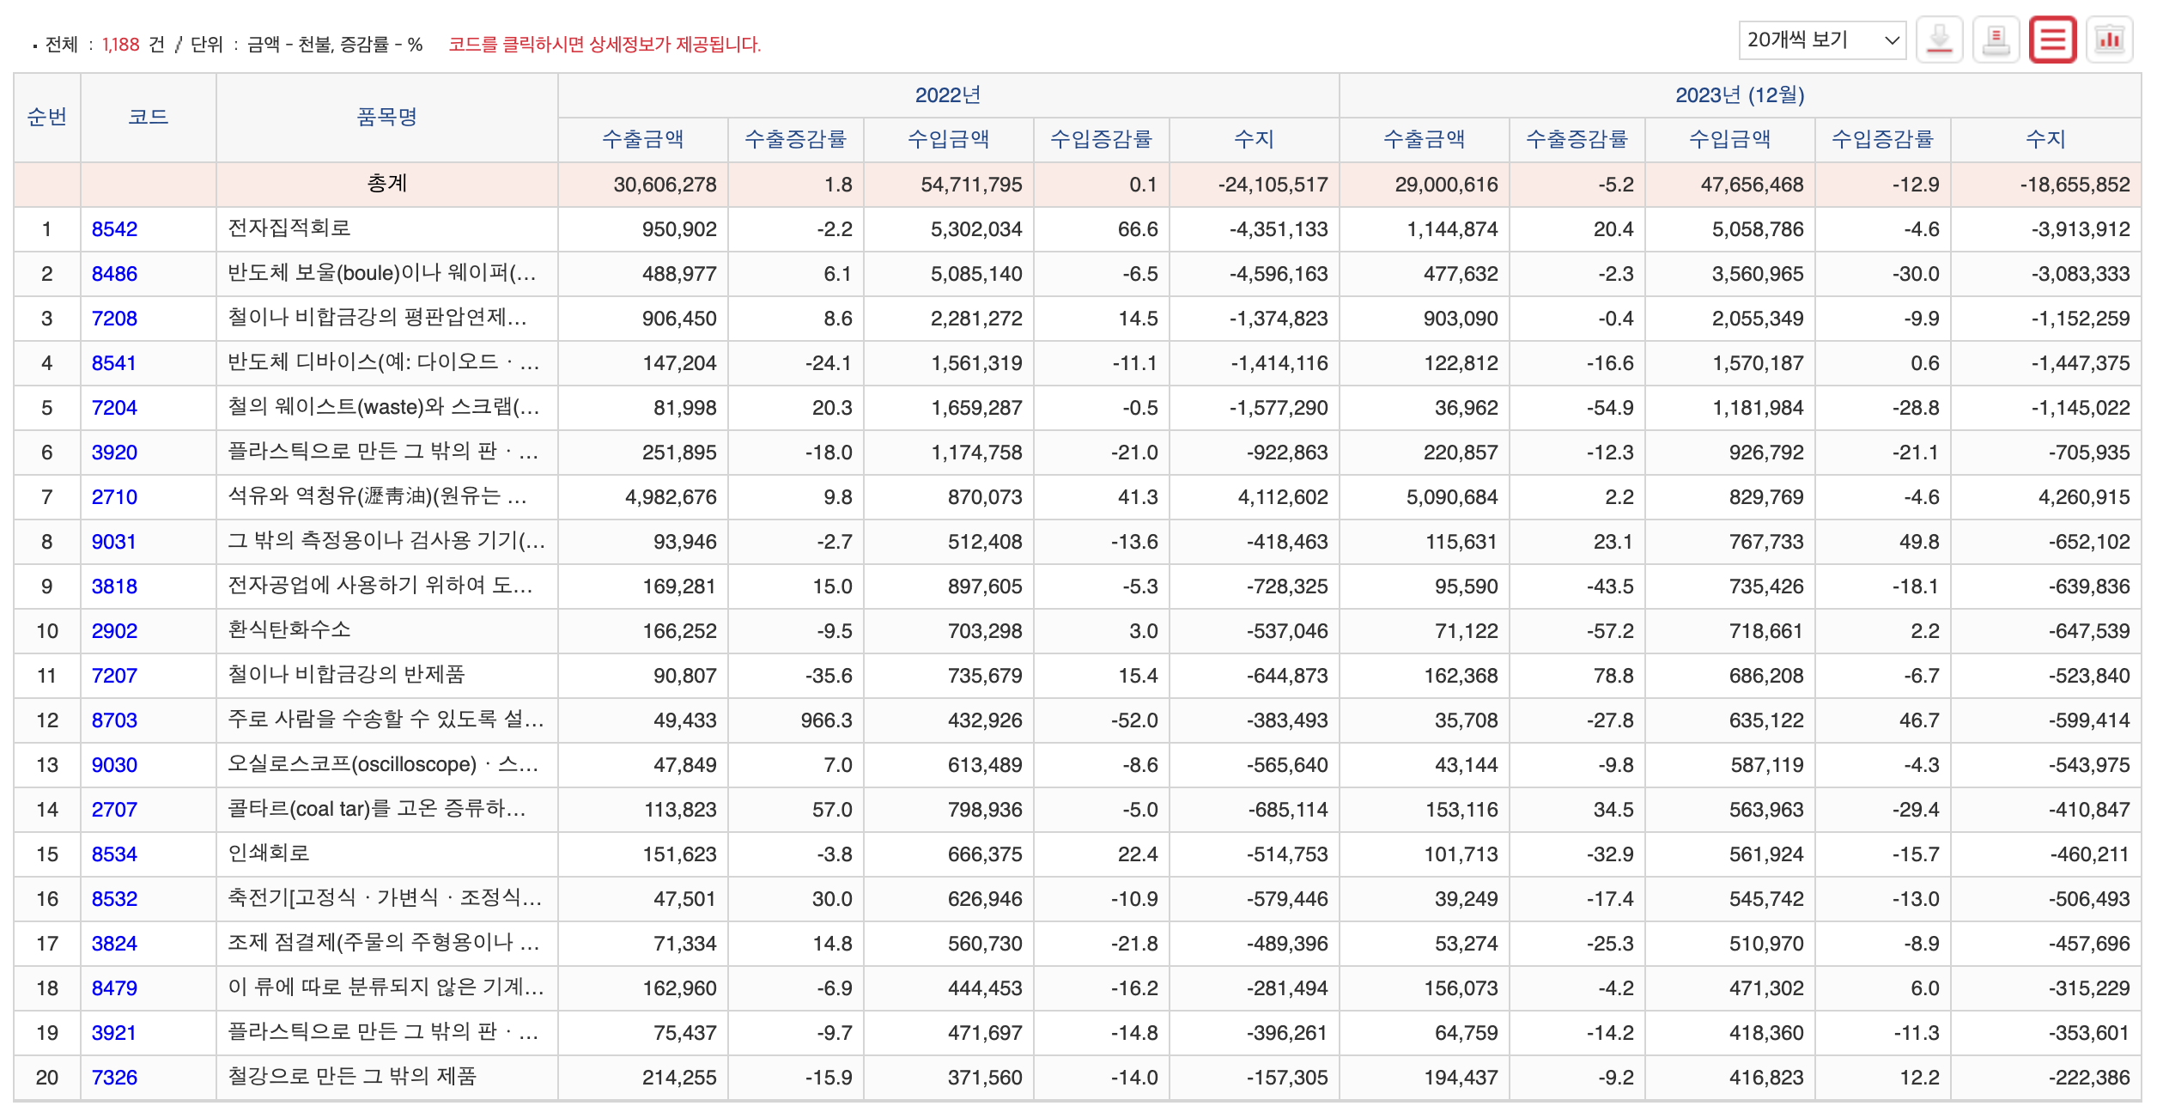2157x1118 pixels.
Task: Open code 7207 detail link
Action: coord(114,676)
